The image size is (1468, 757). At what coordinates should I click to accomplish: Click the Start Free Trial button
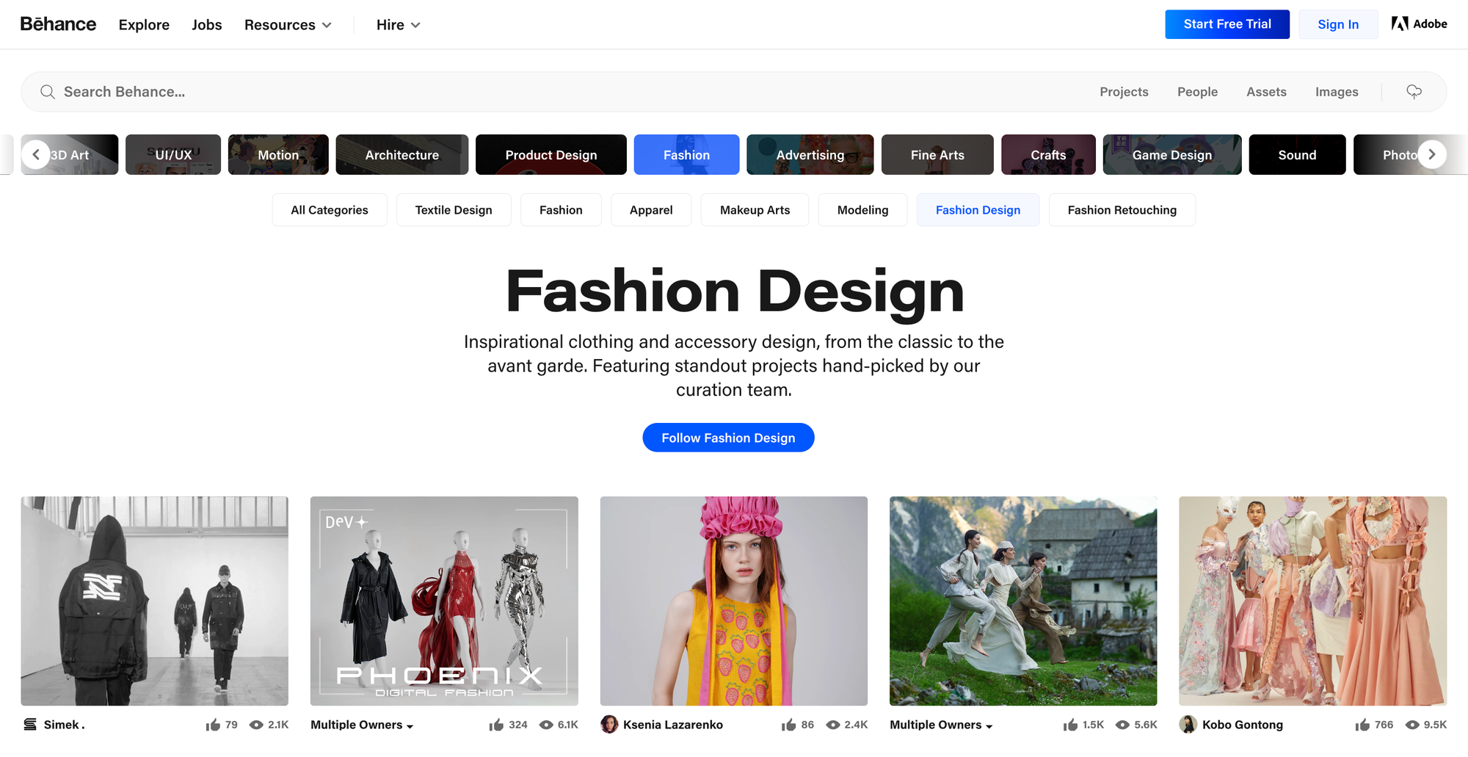click(x=1227, y=23)
